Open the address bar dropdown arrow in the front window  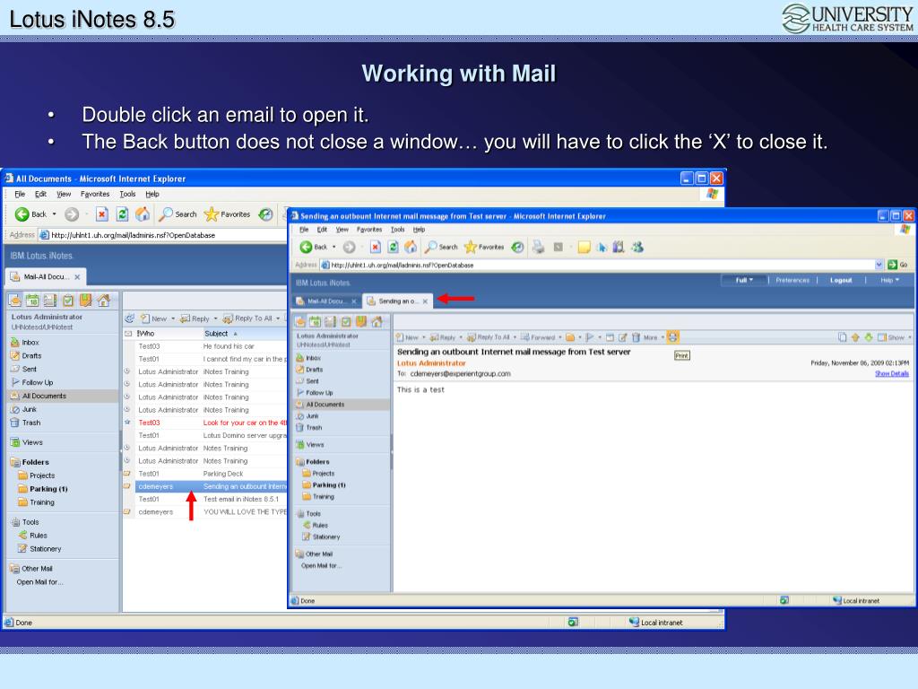(879, 265)
